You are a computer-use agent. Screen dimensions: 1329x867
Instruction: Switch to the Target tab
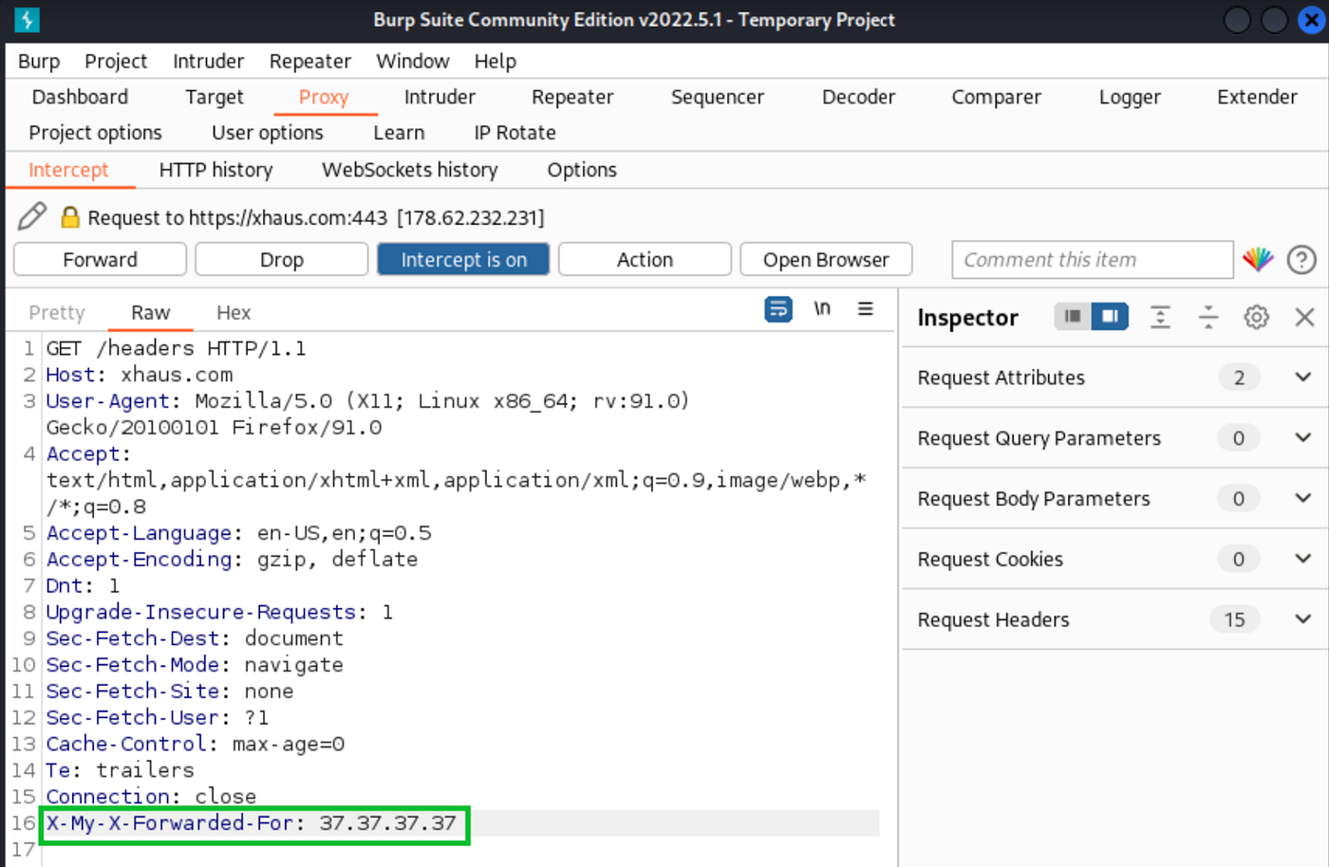[x=215, y=97]
